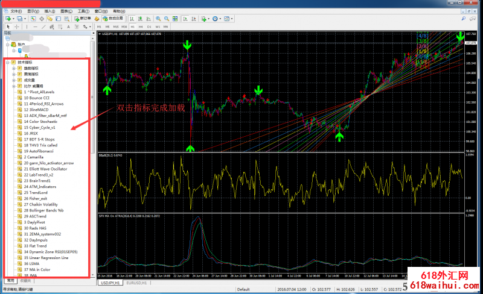
Task: Open the 帮助(H) menu
Action: pos(119,11)
